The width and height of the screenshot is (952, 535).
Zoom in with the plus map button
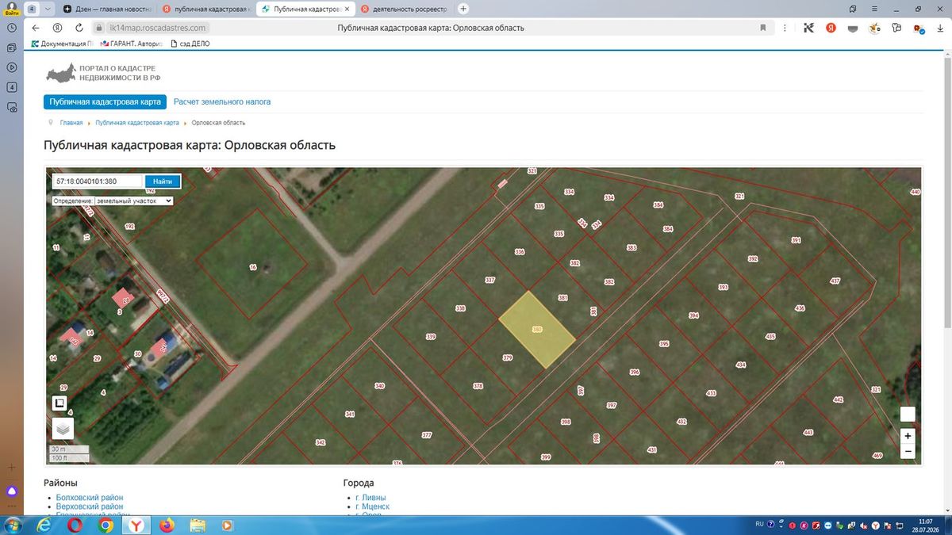[908, 436]
